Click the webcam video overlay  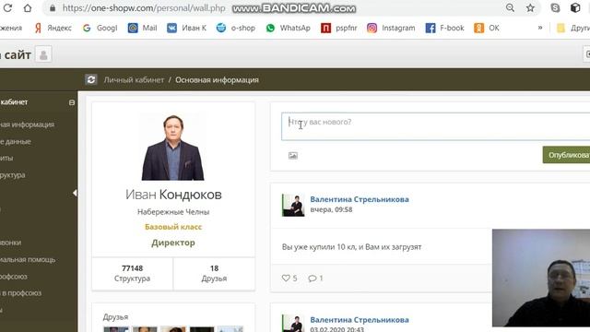click(x=541, y=278)
